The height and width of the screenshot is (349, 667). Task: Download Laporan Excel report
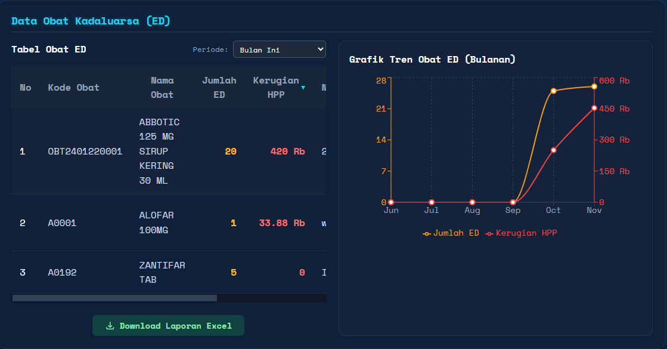point(168,326)
